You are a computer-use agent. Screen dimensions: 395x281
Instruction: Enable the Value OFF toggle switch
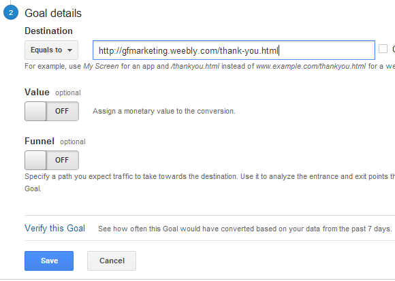pyautogui.click(x=52, y=111)
